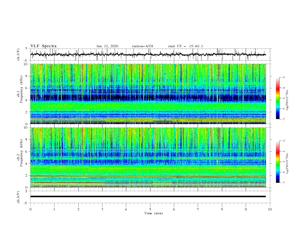Click the time-axis "10" end tick label

coord(270,209)
